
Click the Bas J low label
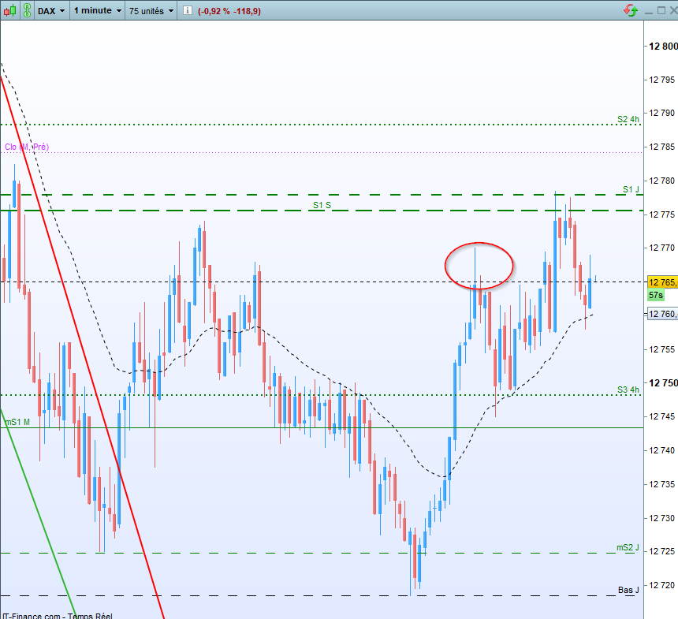tap(628, 590)
